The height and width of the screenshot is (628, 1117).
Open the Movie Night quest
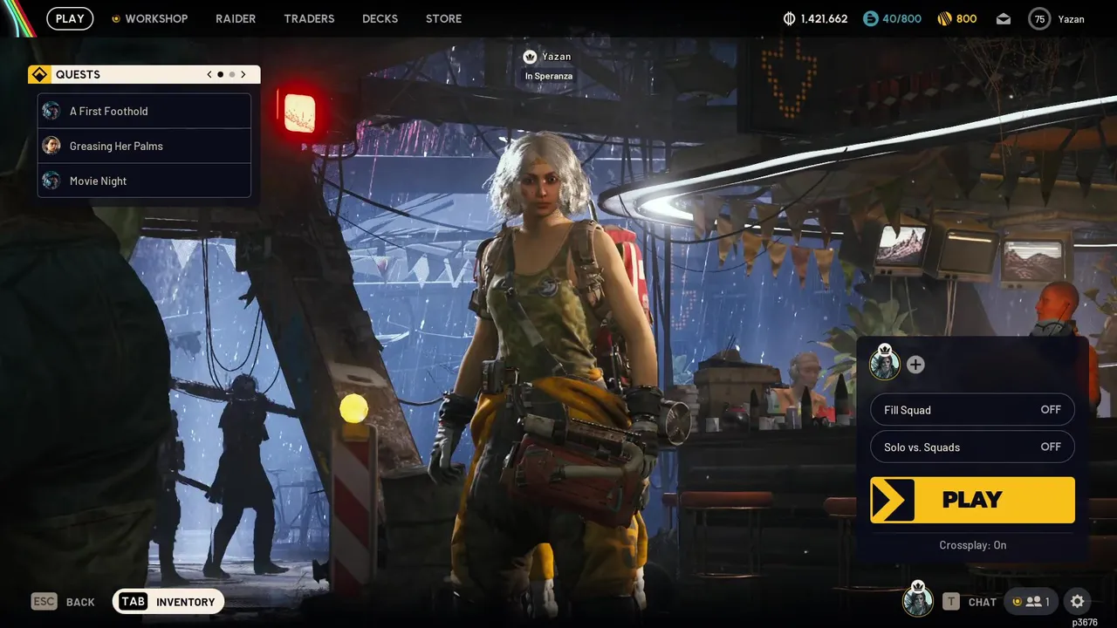pyautogui.click(x=144, y=181)
